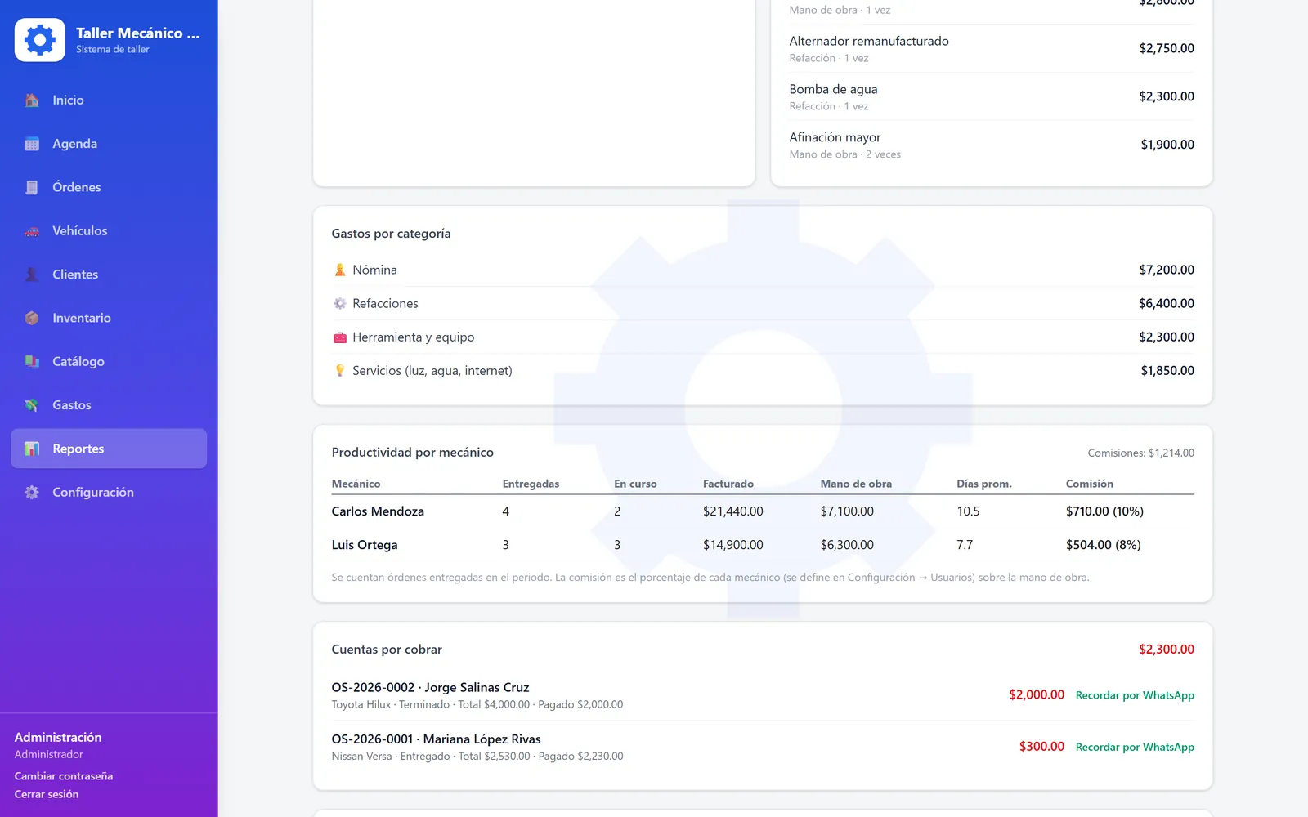The width and height of the screenshot is (1308, 817).
Task: Select the Reportes menu item
Action: 109,449
